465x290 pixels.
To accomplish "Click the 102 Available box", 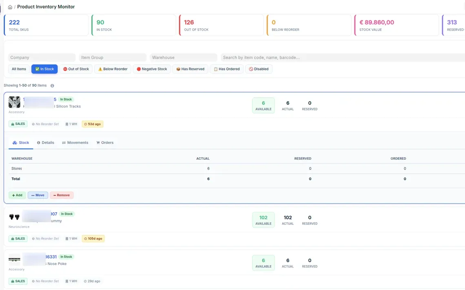I will point(263,220).
